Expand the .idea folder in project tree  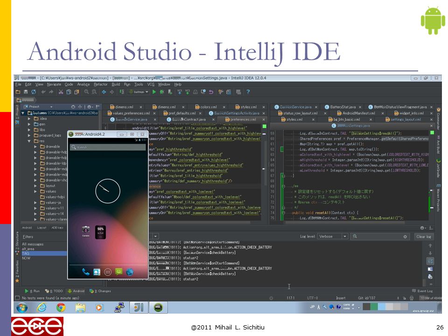29,119
